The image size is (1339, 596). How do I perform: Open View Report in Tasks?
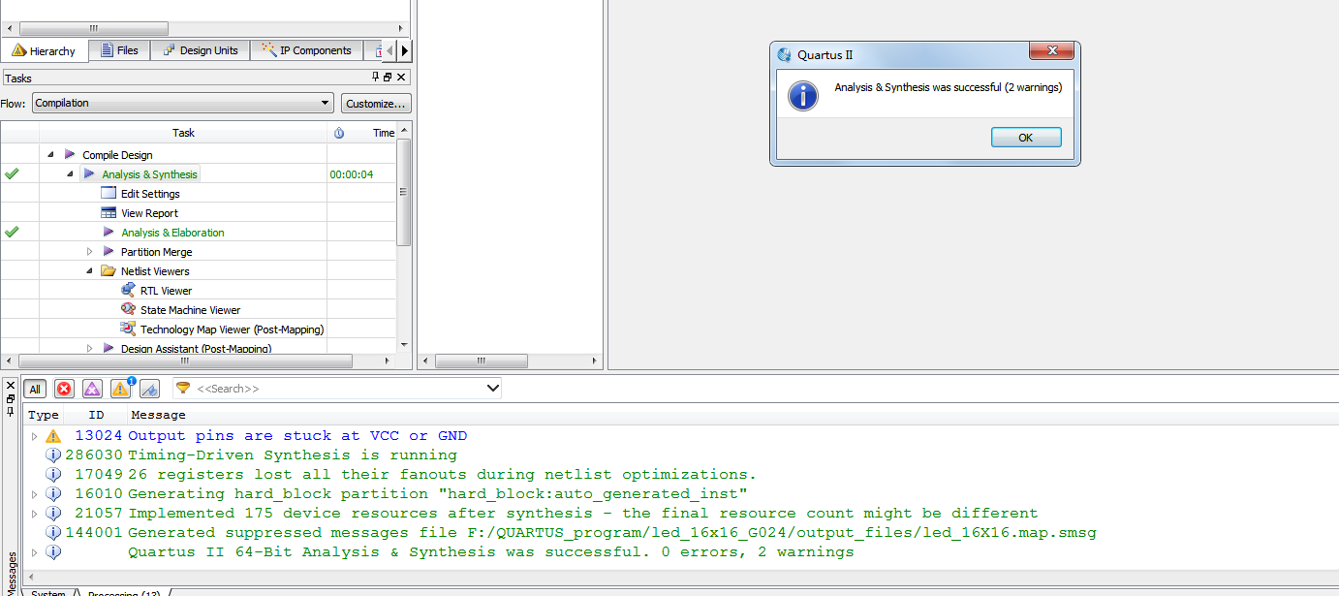point(149,213)
